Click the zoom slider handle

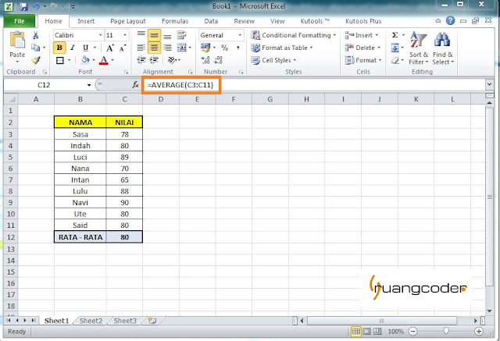pyautogui.click(x=446, y=332)
